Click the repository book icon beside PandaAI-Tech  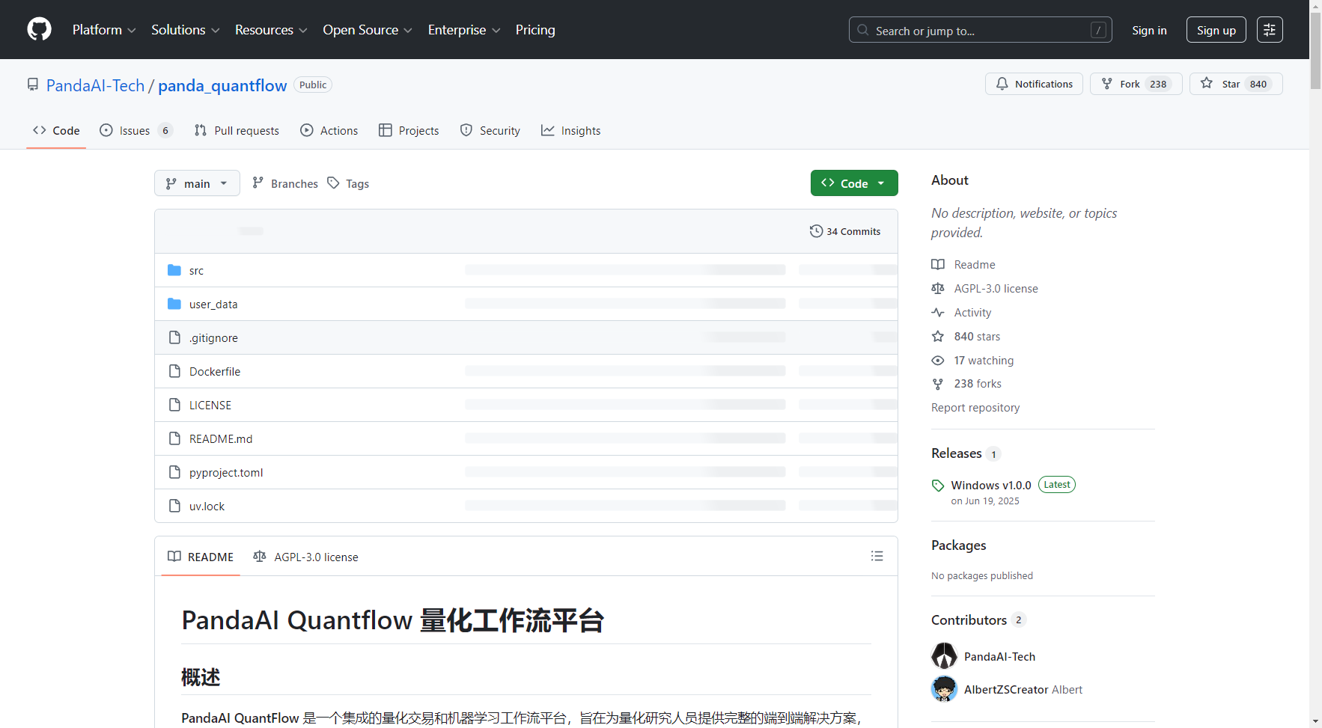[x=33, y=85]
